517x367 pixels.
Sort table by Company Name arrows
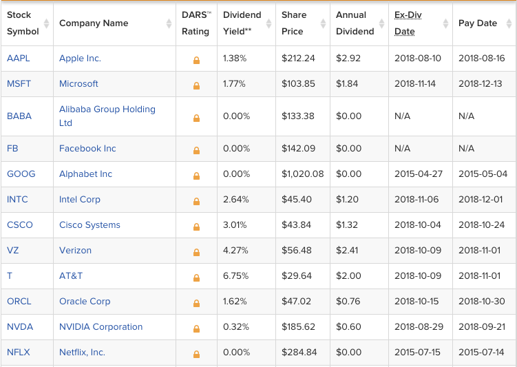point(169,23)
